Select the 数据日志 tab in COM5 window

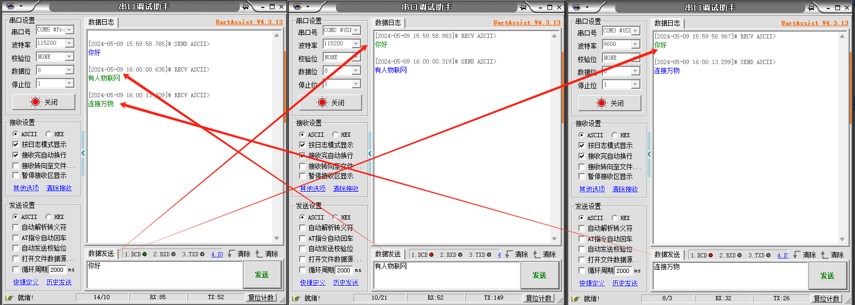[101, 22]
